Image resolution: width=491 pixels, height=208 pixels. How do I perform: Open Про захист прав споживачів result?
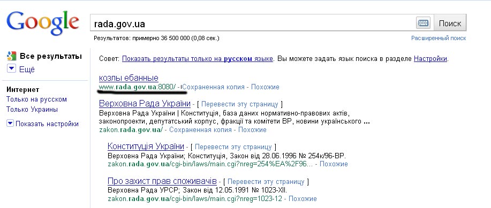(162, 181)
